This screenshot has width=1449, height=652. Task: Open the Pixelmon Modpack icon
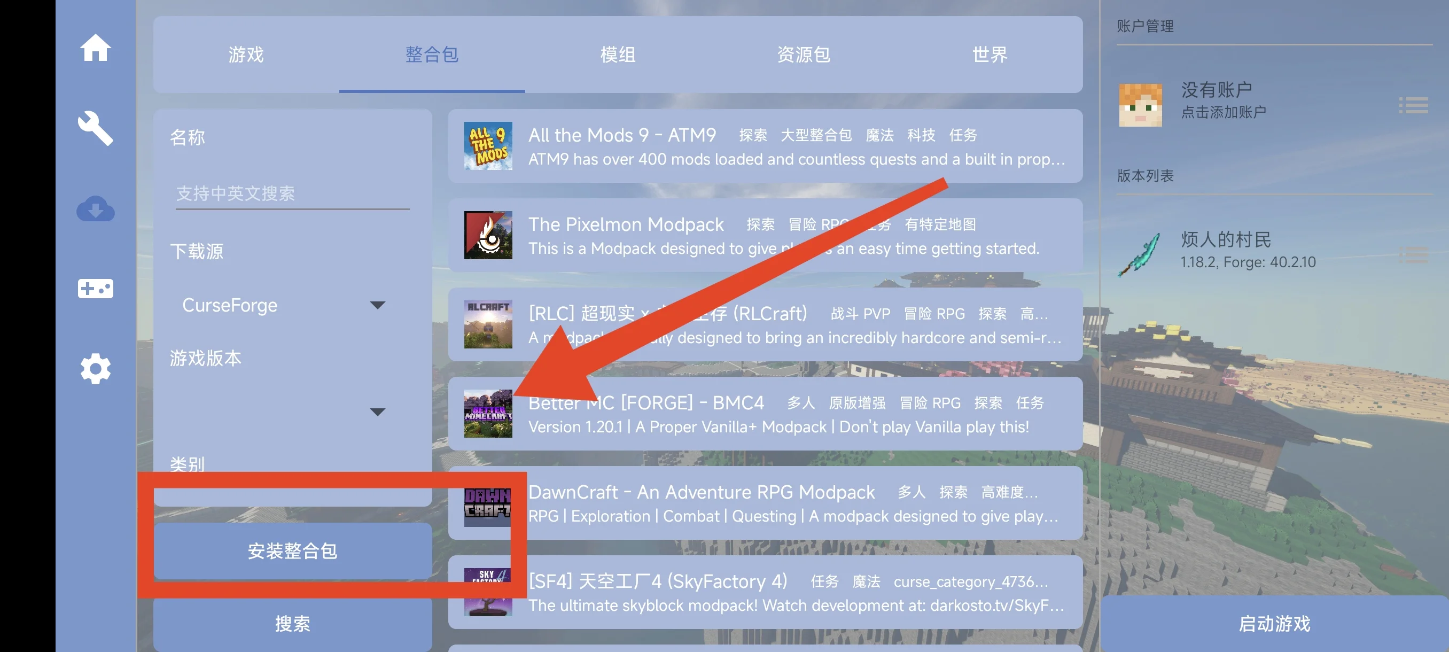pos(488,235)
